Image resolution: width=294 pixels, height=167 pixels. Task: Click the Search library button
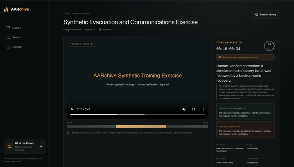(266, 15)
